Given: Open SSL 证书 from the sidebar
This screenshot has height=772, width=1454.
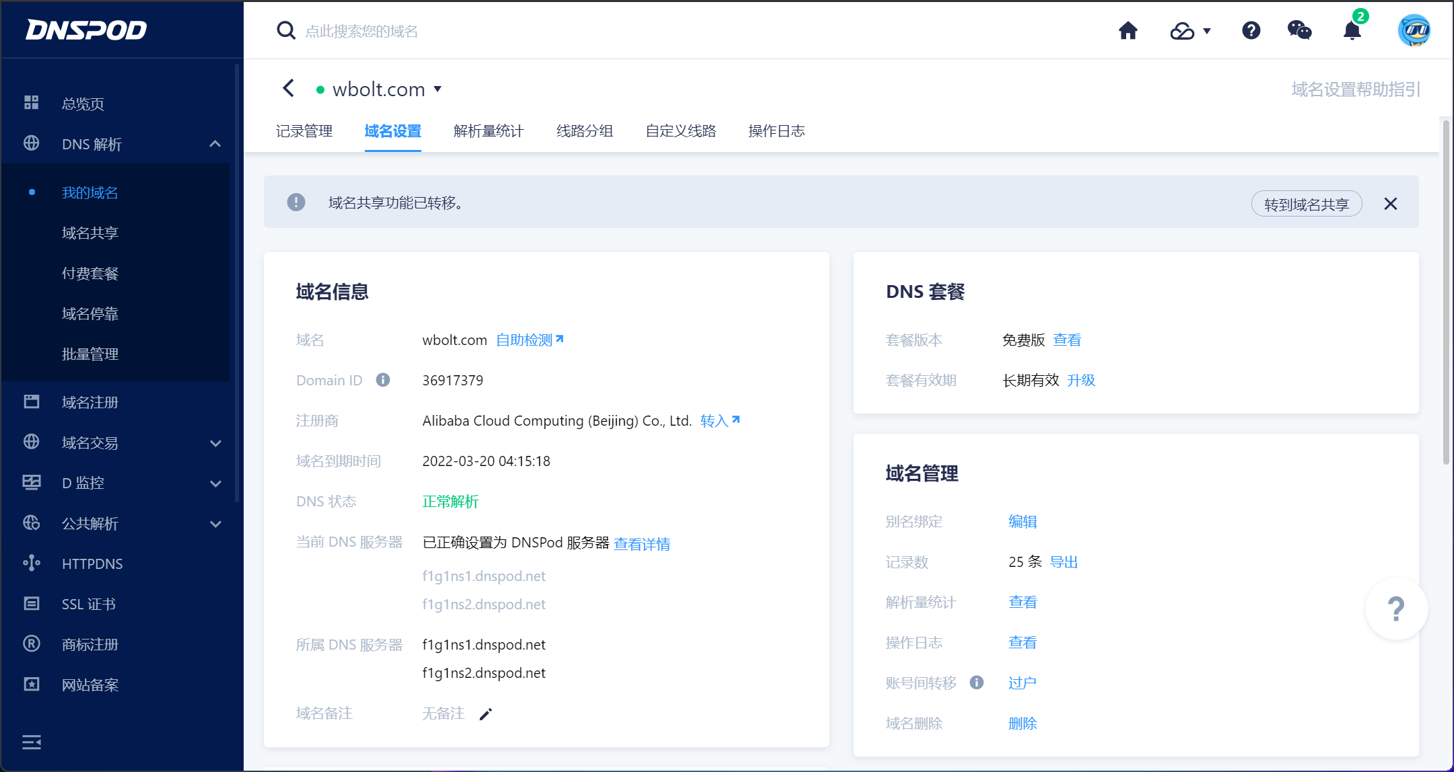Looking at the screenshot, I should coord(87,604).
